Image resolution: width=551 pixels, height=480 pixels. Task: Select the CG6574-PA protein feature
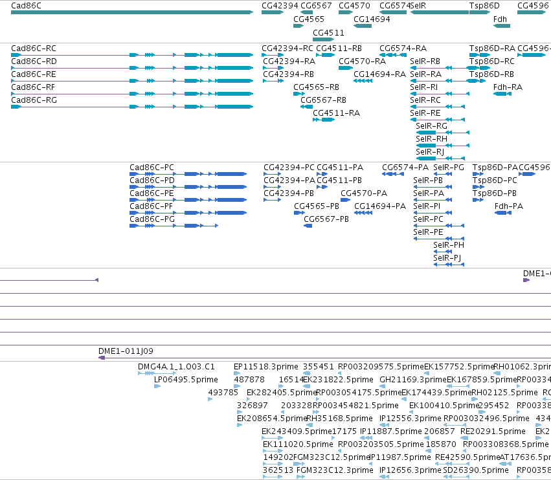point(393,174)
